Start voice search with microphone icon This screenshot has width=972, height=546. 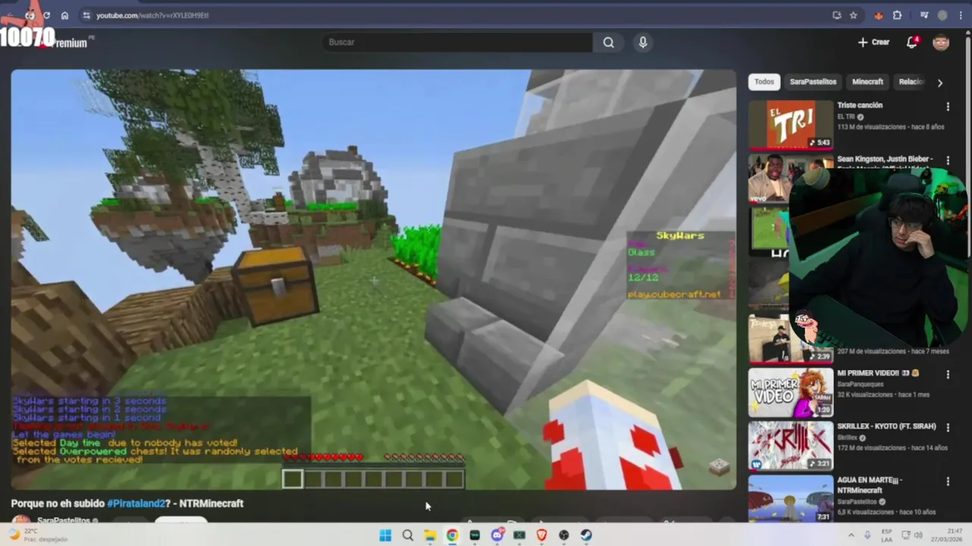643,42
